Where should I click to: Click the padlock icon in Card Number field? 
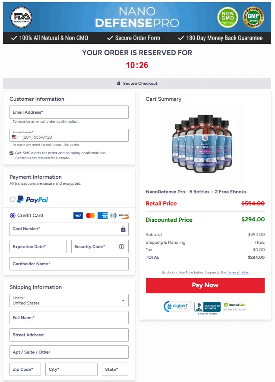tap(123, 230)
